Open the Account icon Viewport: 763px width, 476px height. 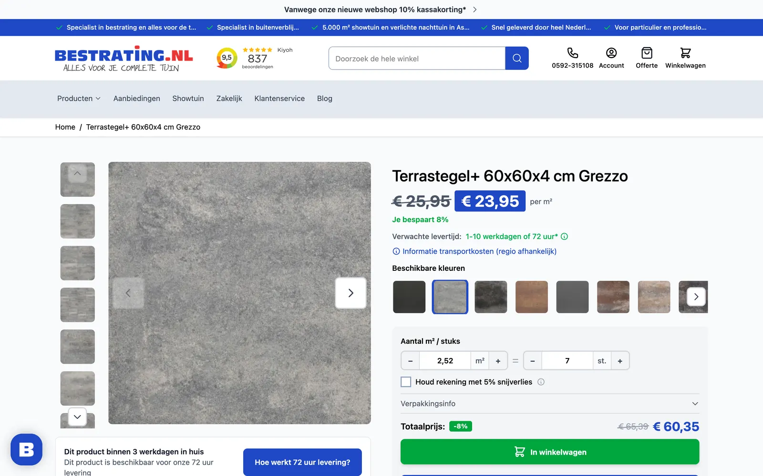611,53
